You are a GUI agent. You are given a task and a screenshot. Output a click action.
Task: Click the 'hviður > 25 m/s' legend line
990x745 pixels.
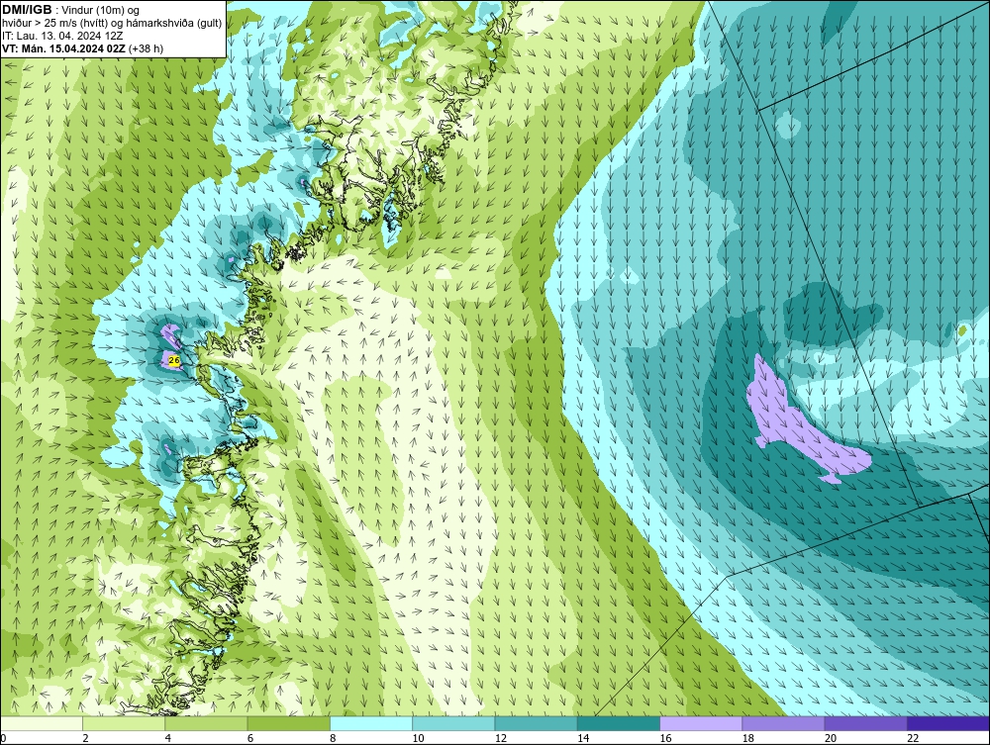112,23
